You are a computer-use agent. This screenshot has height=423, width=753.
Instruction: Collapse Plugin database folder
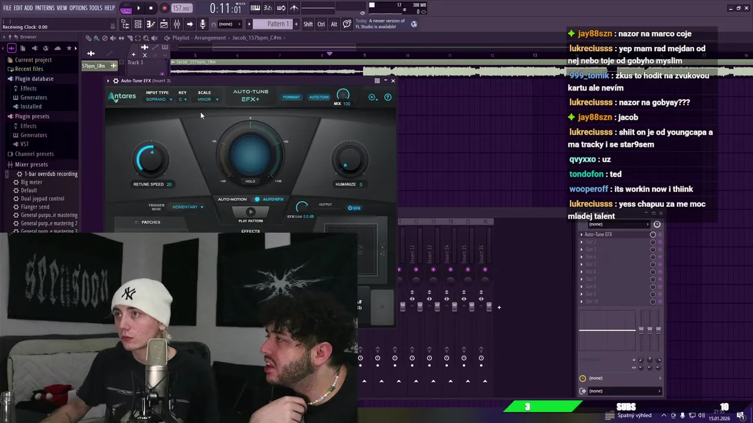click(x=34, y=79)
